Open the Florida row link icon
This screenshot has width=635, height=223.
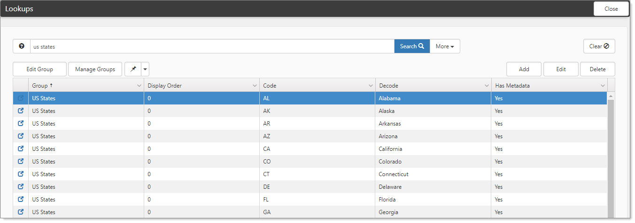pyautogui.click(x=21, y=200)
